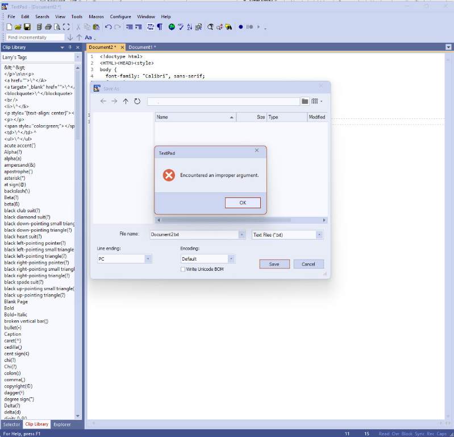454x437 pixels.
Task: Toggle match case Aa button
Action: (x=88, y=38)
